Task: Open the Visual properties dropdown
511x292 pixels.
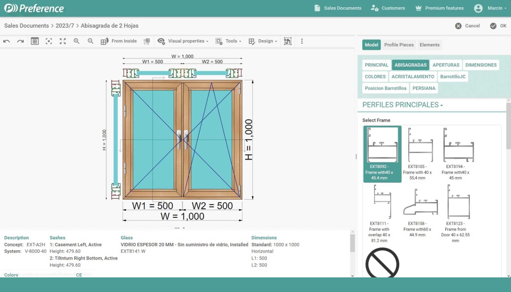Action: click(182, 41)
